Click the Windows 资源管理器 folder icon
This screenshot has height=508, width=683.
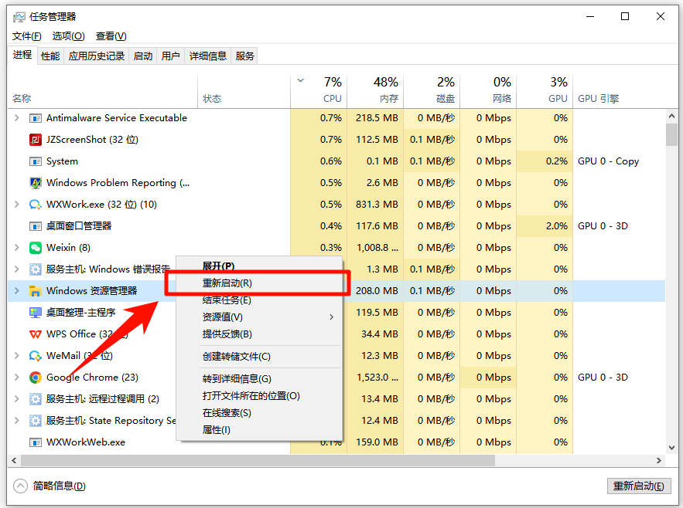35,291
